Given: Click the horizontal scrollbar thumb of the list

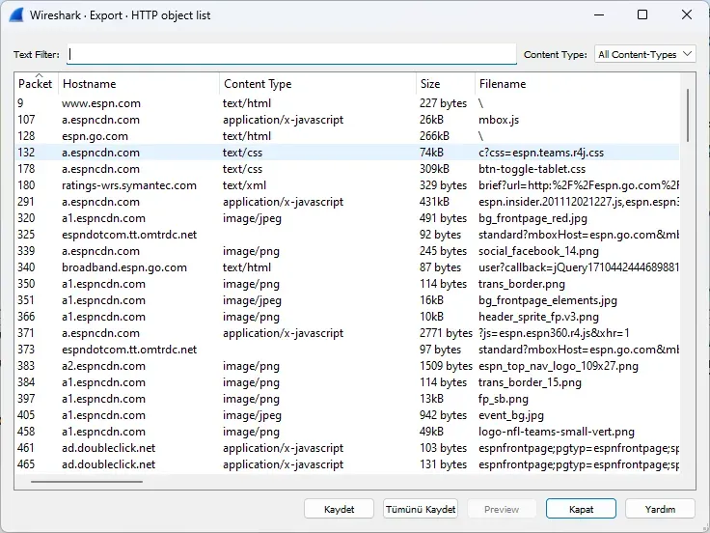Looking at the screenshot, I should click(x=87, y=482).
